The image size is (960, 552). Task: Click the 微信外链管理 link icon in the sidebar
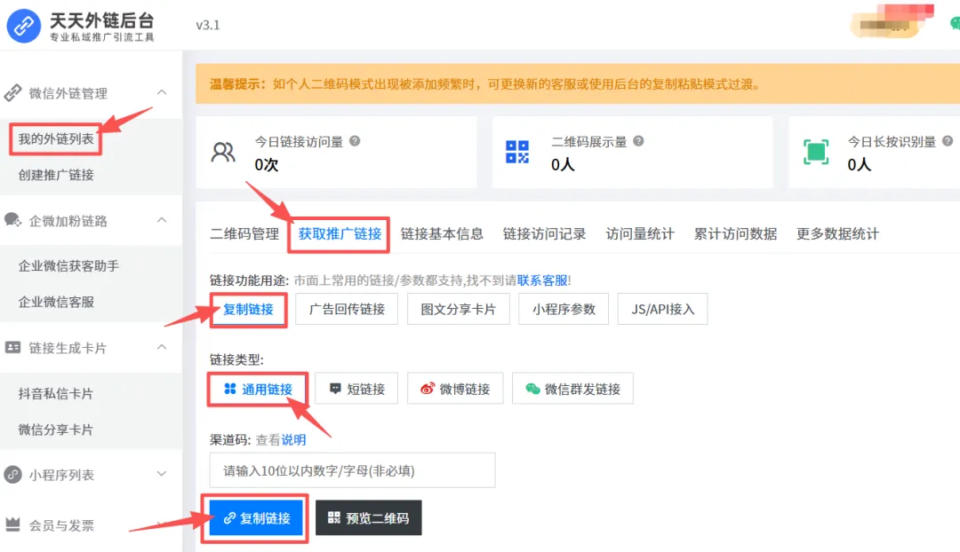(12, 93)
